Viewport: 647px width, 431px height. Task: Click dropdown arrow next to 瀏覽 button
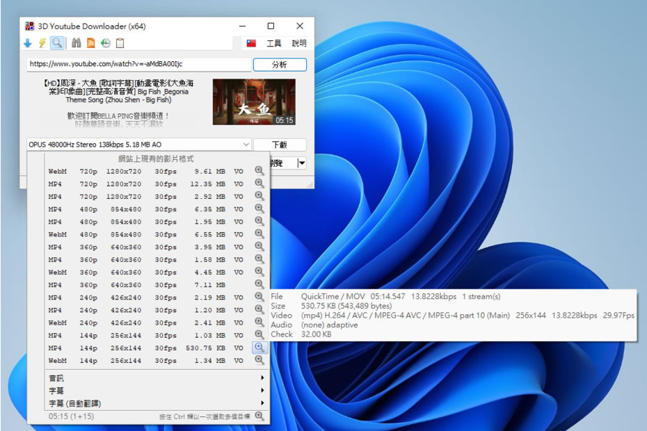302,163
